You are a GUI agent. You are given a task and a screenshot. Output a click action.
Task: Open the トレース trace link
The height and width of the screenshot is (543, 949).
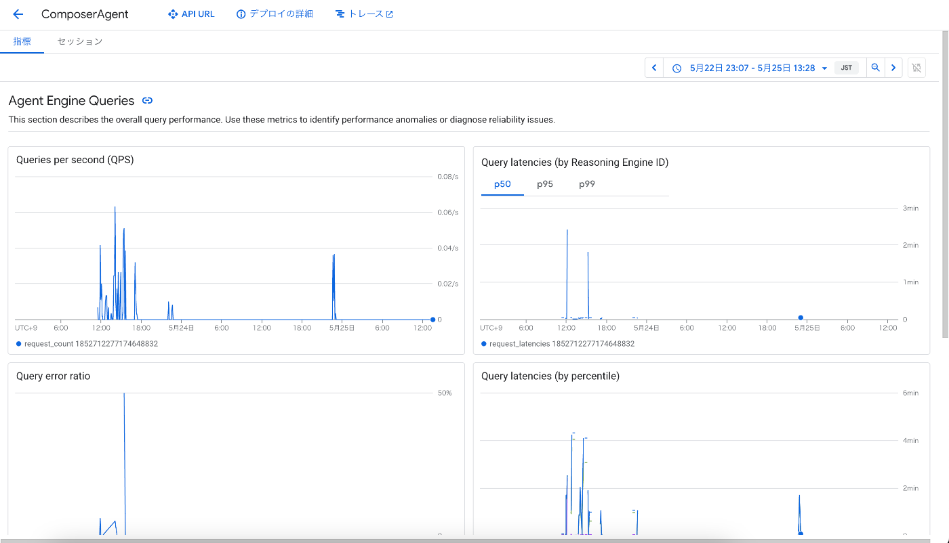(364, 14)
